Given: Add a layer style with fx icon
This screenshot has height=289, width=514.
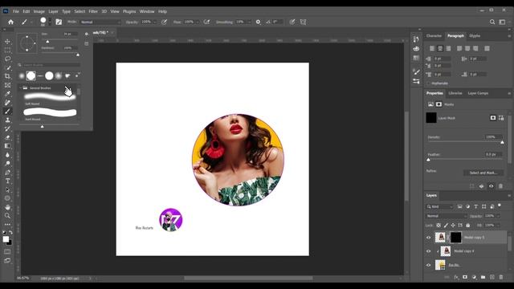Looking at the screenshot, I should click(456, 277).
